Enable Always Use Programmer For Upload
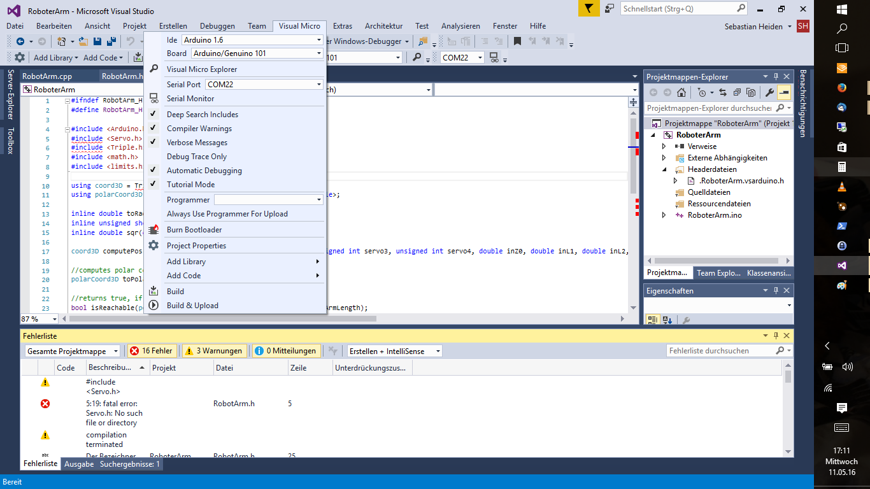 [227, 214]
